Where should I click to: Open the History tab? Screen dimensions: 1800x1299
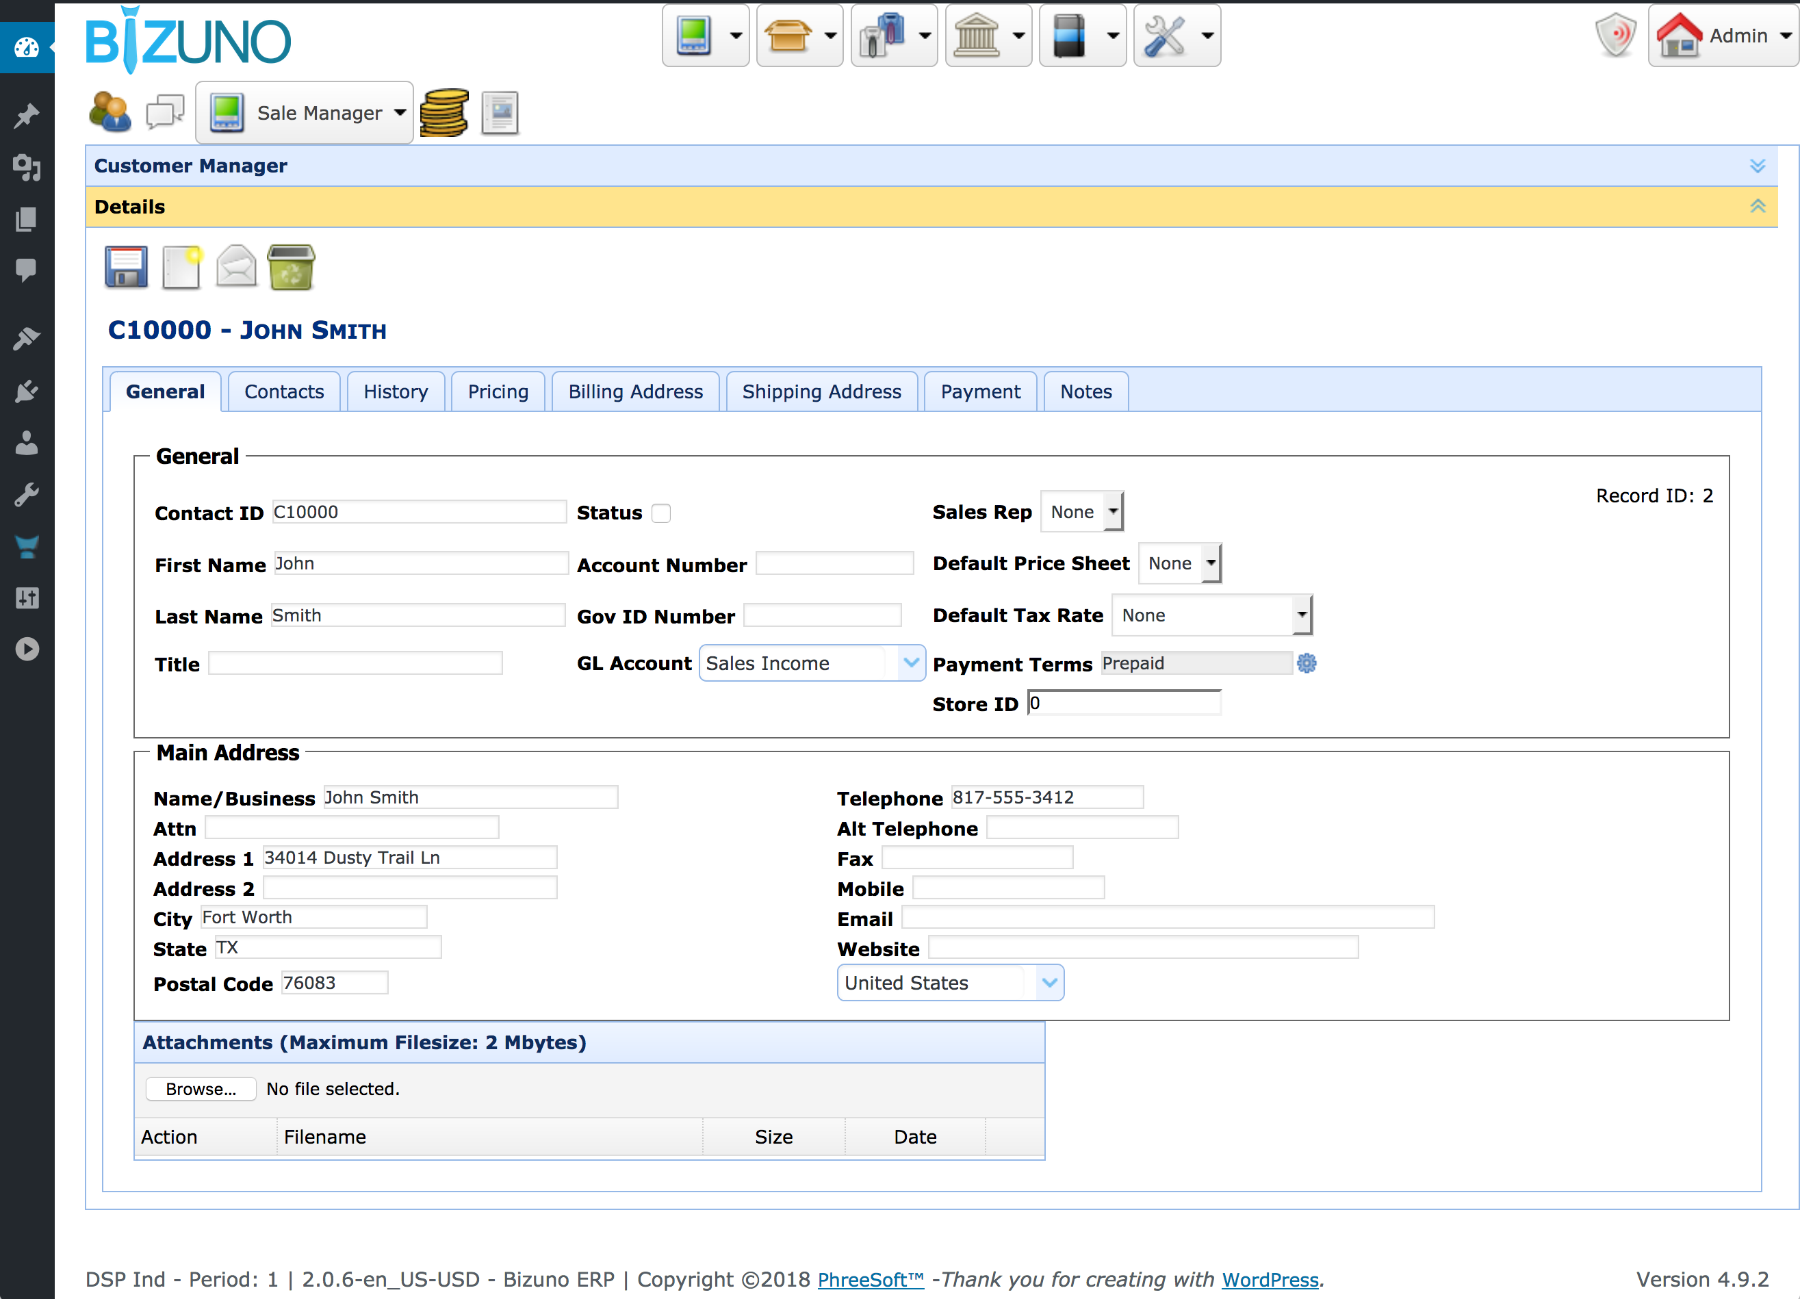pos(395,391)
